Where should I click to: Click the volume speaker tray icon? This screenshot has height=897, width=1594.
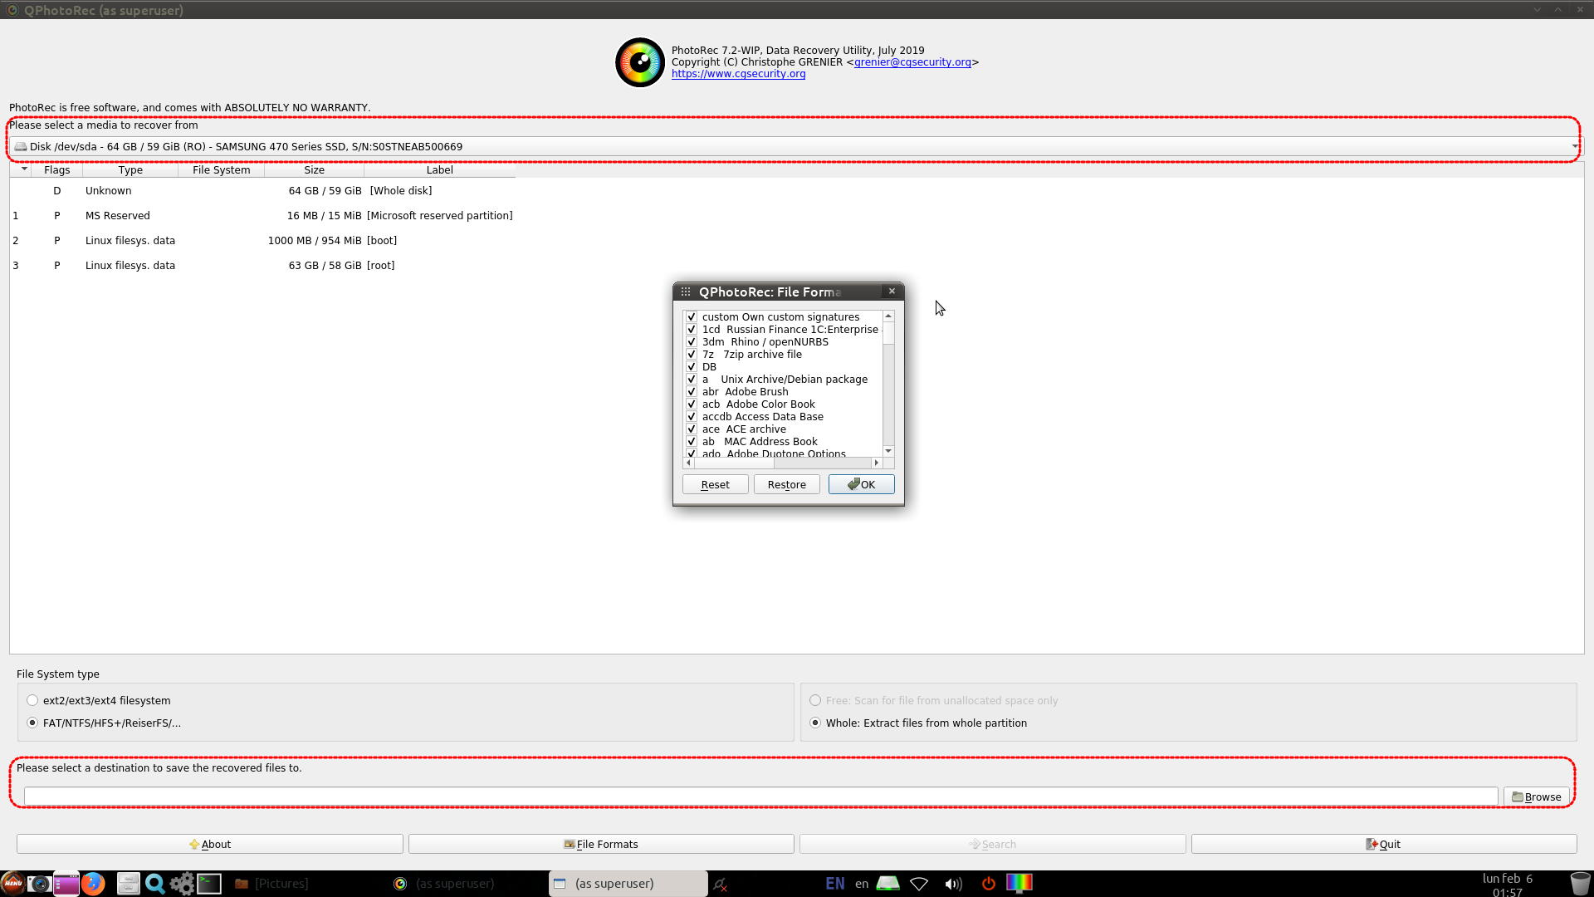pyautogui.click(x=953, y=884)
